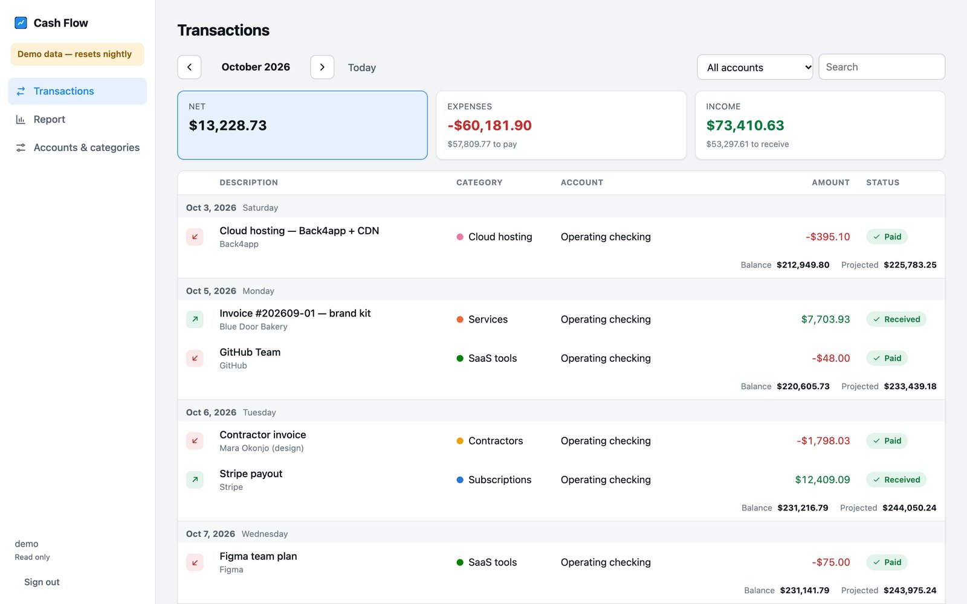Click the orange Services category dot
Image resolution: width=967 pixels, height=604 pixels.
click(460, 320)
